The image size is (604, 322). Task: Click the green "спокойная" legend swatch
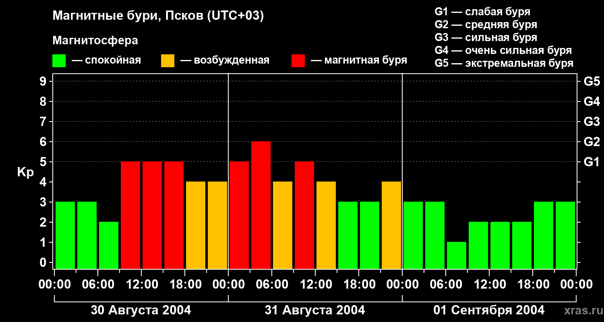click(x=59, y=61)
